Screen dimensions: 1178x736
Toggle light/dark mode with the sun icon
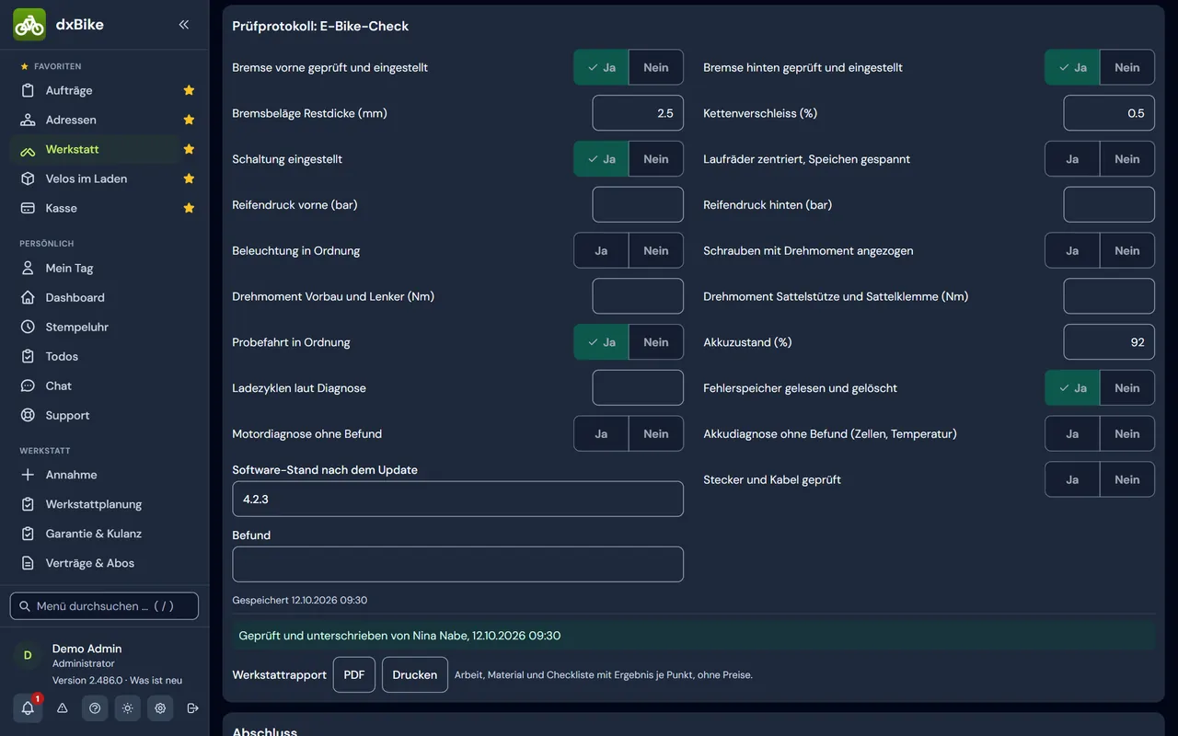127,708
